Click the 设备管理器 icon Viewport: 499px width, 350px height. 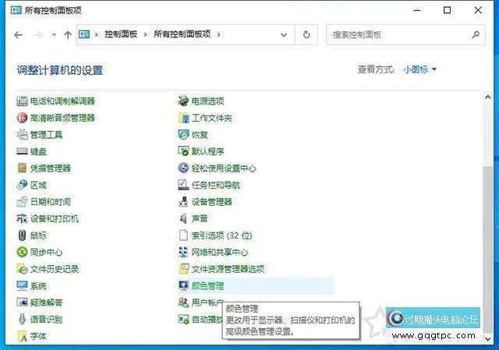tap(183, 202)
